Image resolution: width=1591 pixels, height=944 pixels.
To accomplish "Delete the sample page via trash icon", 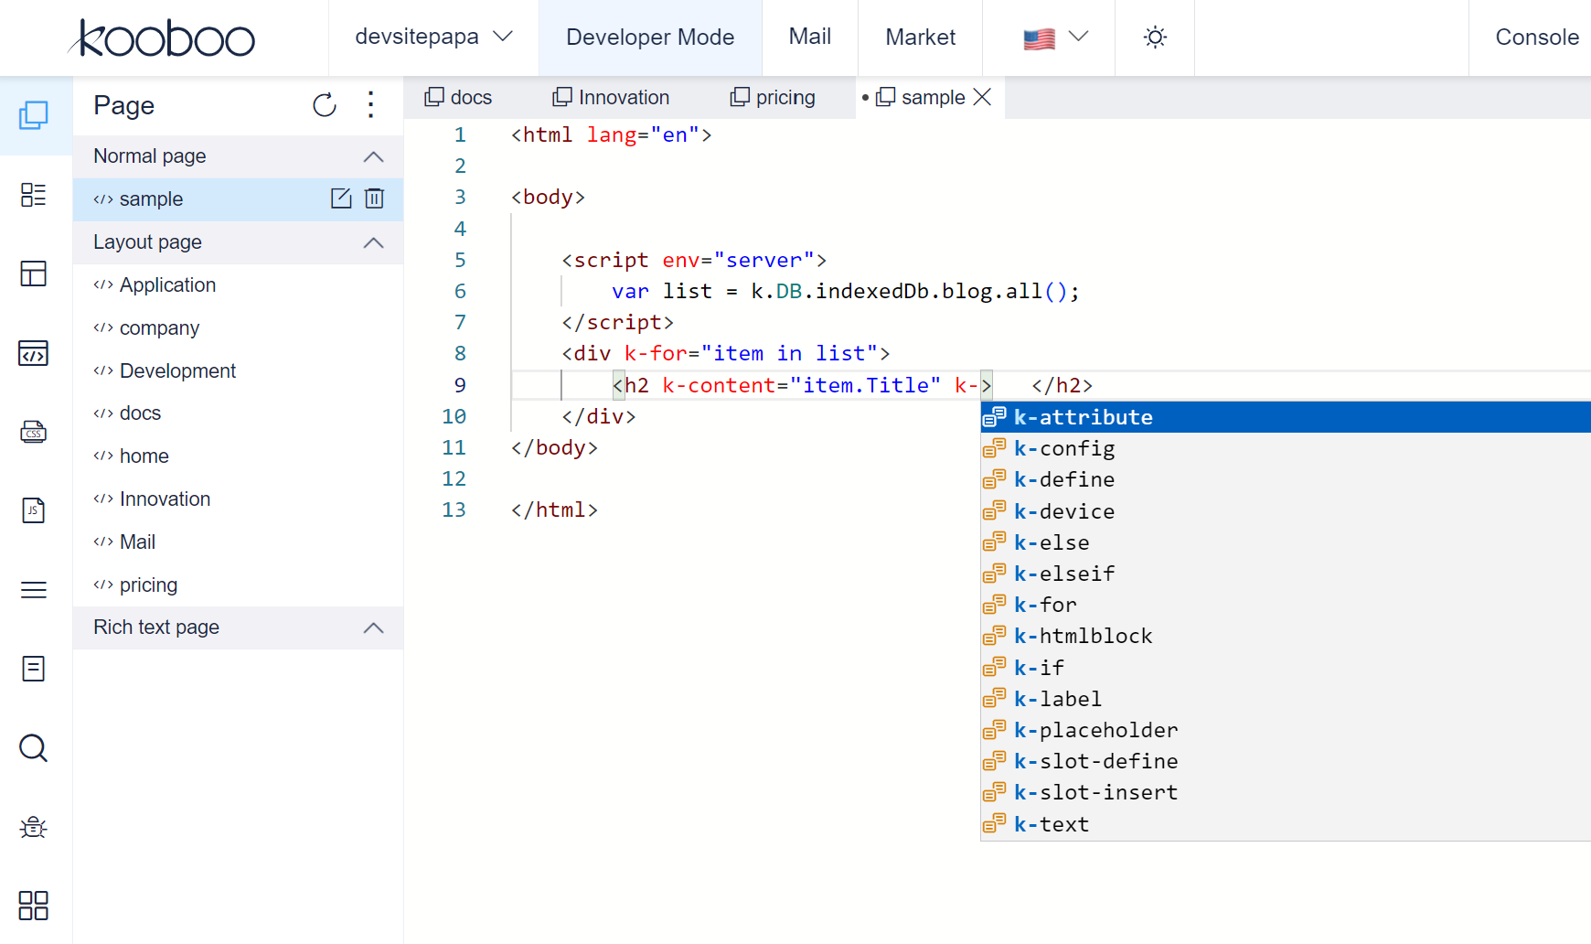I will click(374, 198).
